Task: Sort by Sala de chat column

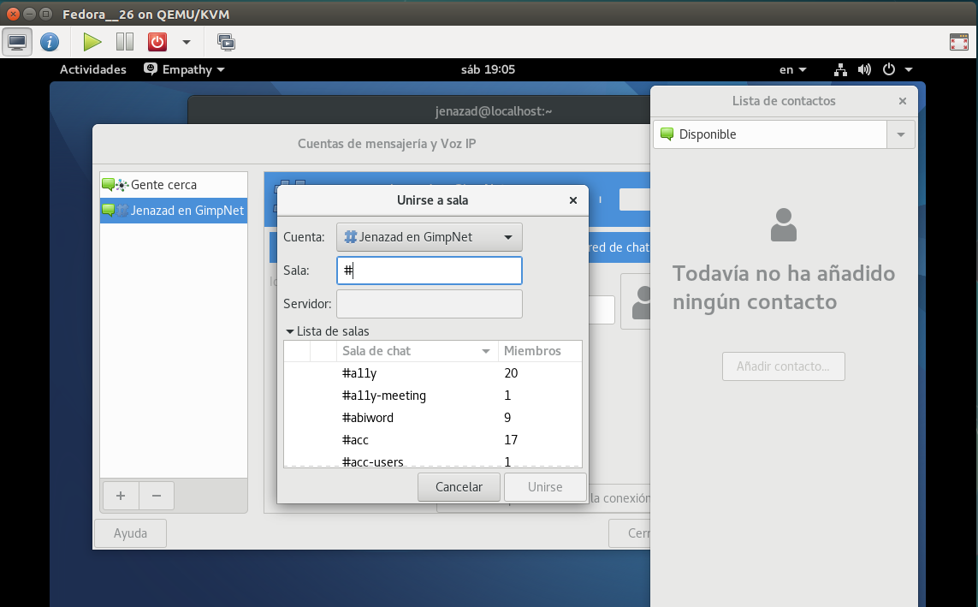Action: click(x=416, y=351)
